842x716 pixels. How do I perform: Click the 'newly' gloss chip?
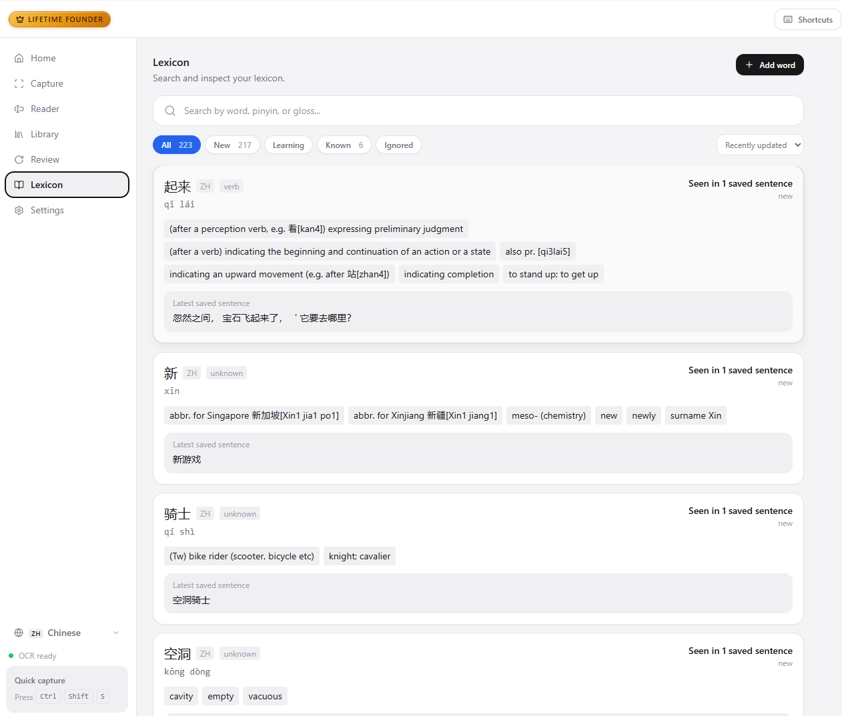pos(644,415)
